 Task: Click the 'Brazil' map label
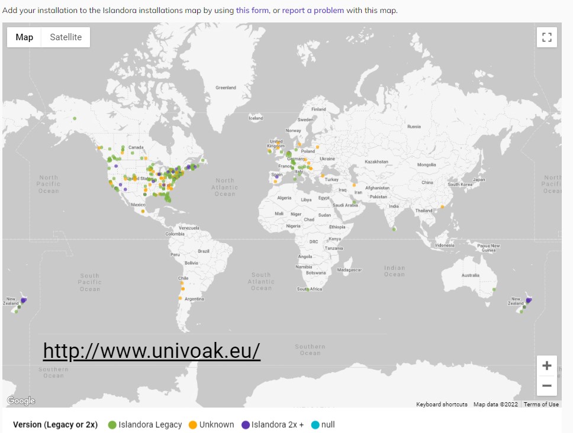(x=204, y=251)
